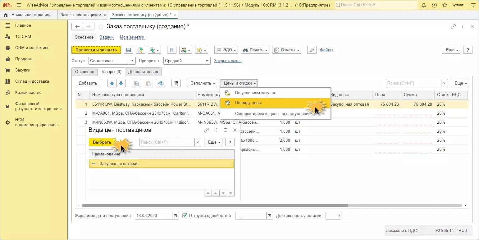Open calendar for Желаемая дата поступления

(176, 215)
